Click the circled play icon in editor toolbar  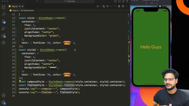[x=119, y=6]
